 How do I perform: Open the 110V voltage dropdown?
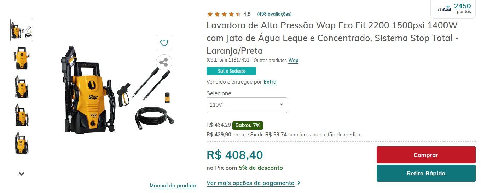(247, 105)
